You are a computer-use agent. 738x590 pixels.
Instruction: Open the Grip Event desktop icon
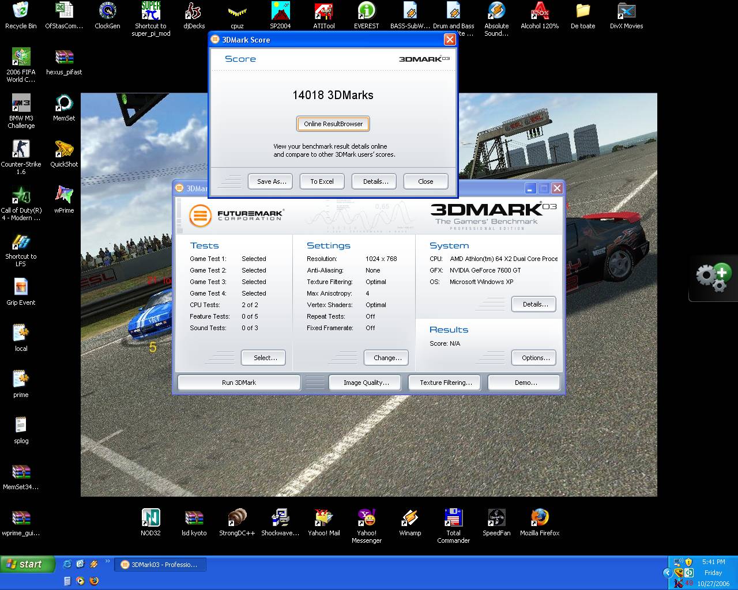(21, 292)
